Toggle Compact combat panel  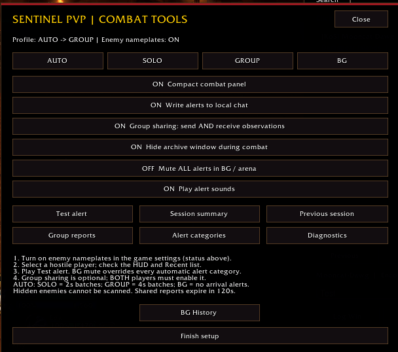(x=200, y=84)
